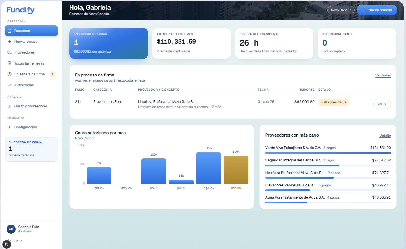406x249 pixels.
Task: Click the jun 26 chart bar
Action: 154,171
